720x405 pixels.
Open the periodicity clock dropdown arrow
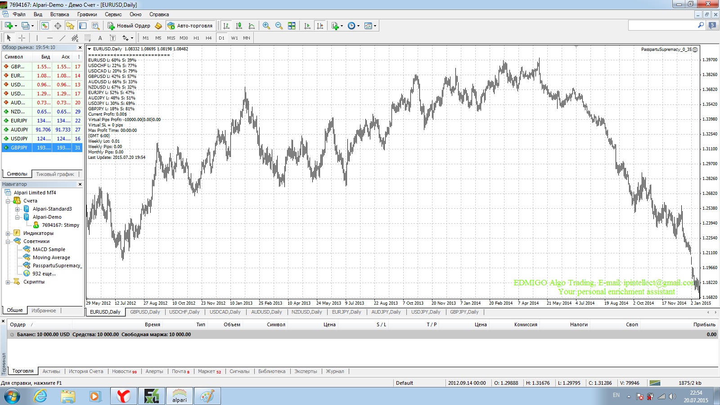click(x=358, y=26)
